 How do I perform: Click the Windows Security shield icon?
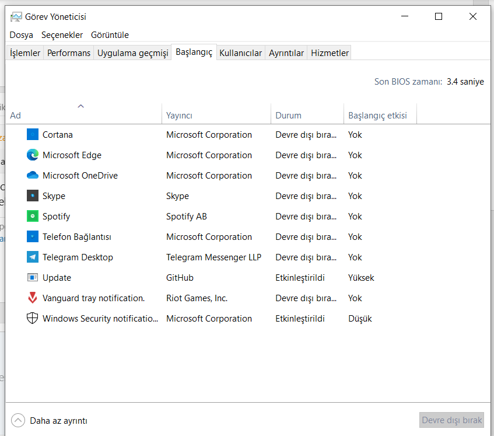[33, 318]
